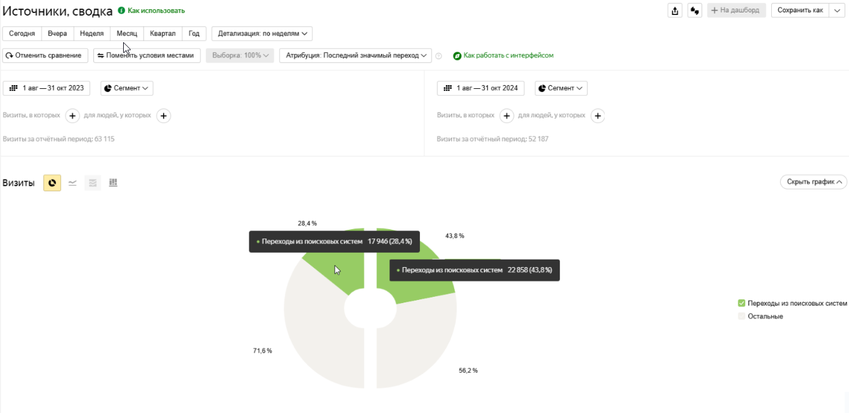This screenshot has width=849, height=413.
Task: Open the 'Выборка: 100%' dropdown
Action: (240, 55)
